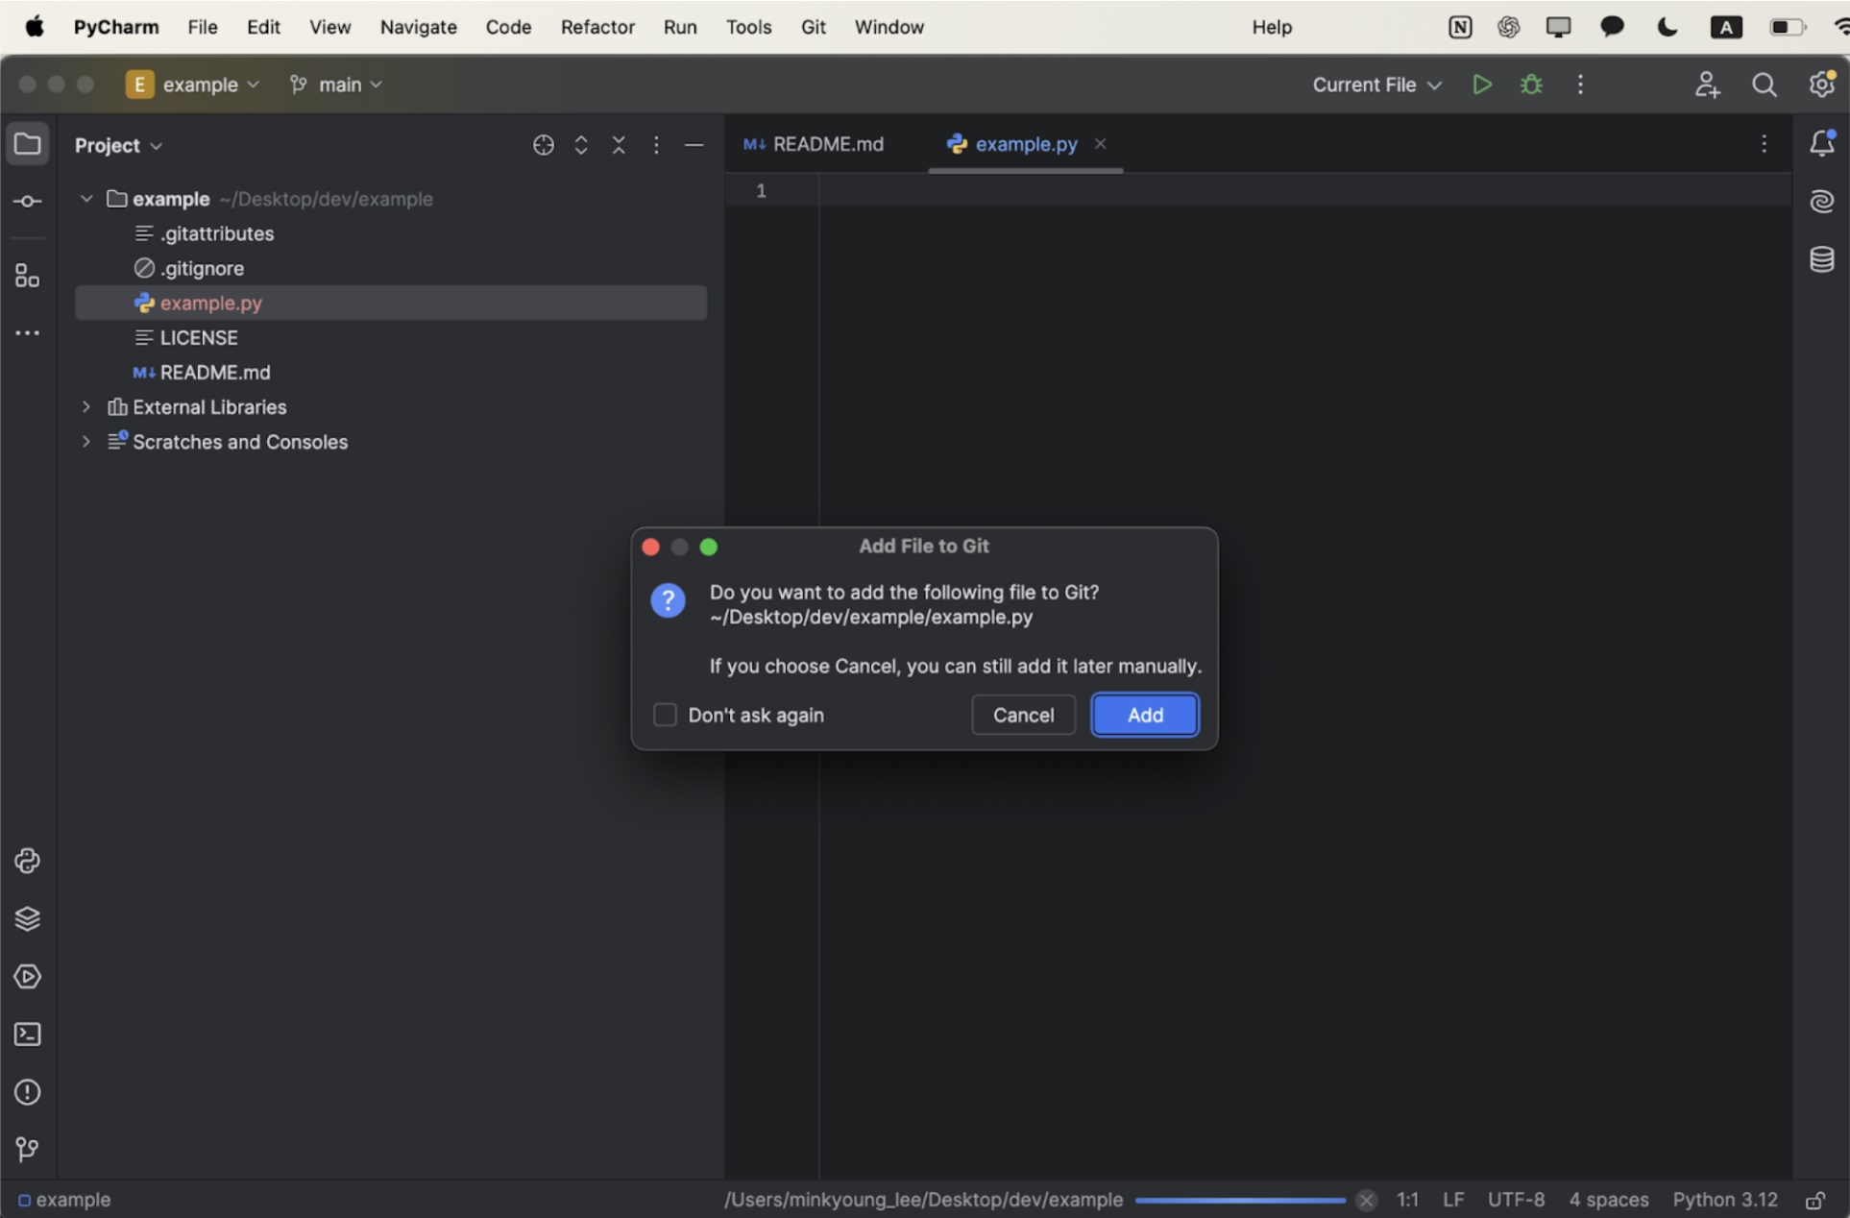
Task: Open the Problems tool window icon
Action: [27, 1092]
